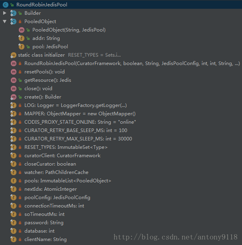Screen dimensions: 242x245
Task: Click the private lock icon beside PooledObject class
Action: (20, 22)
